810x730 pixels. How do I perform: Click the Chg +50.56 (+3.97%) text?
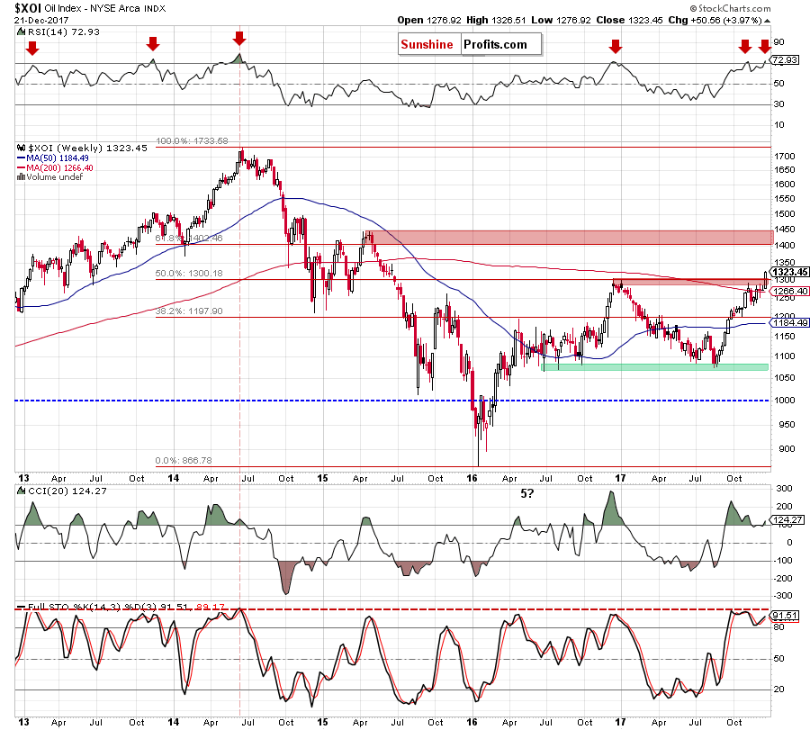(715, 20)
